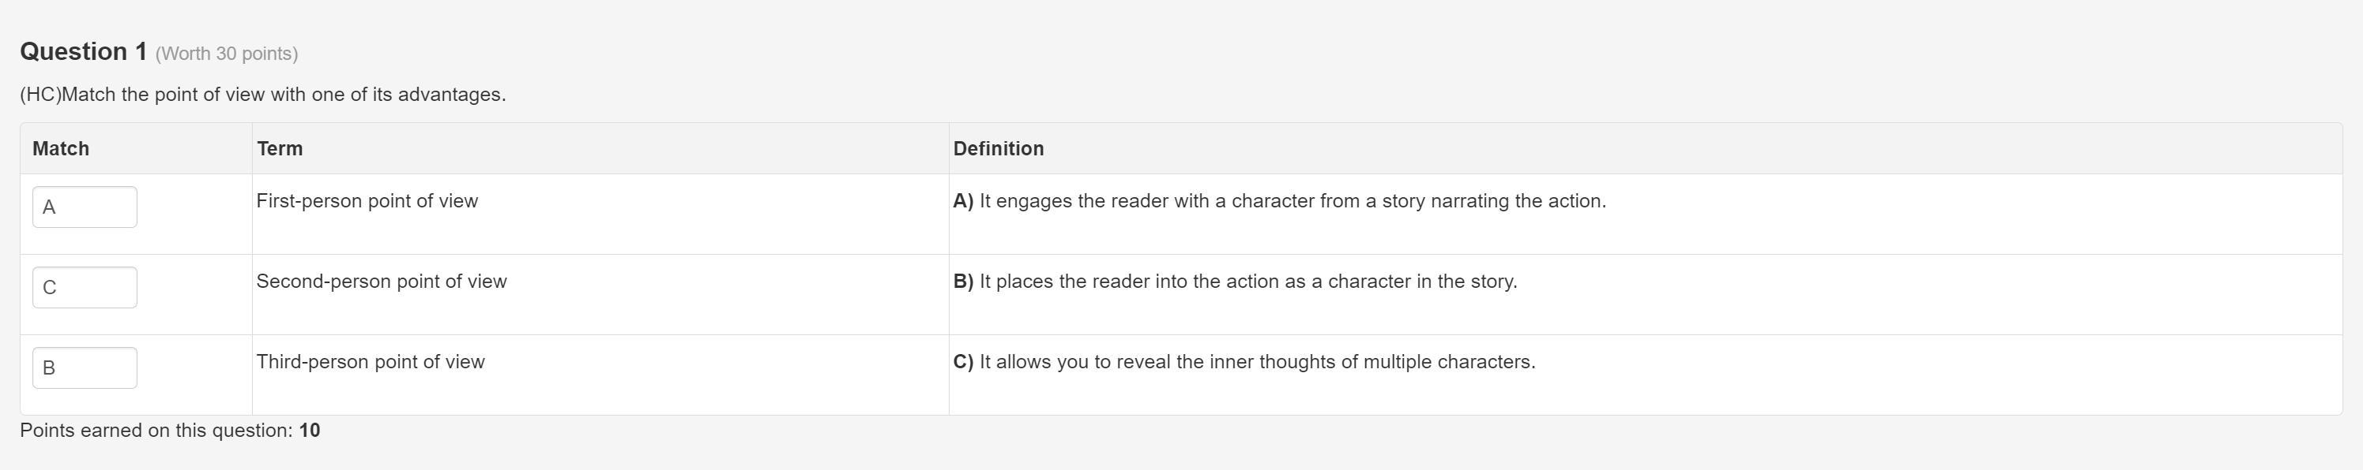Click the bold A) definition label
The width and height of the screenshot is (2363, 470).
coord(963,200)
